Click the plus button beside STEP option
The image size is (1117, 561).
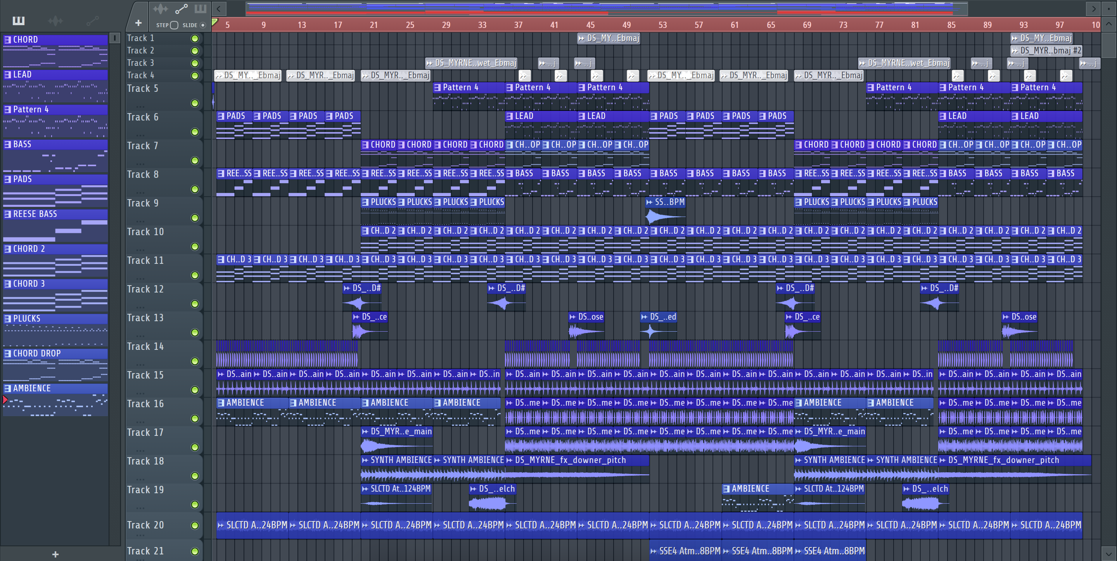click(138, 23)
